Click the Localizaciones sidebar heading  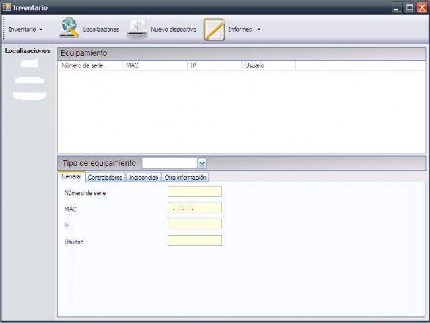pos(28,50)
